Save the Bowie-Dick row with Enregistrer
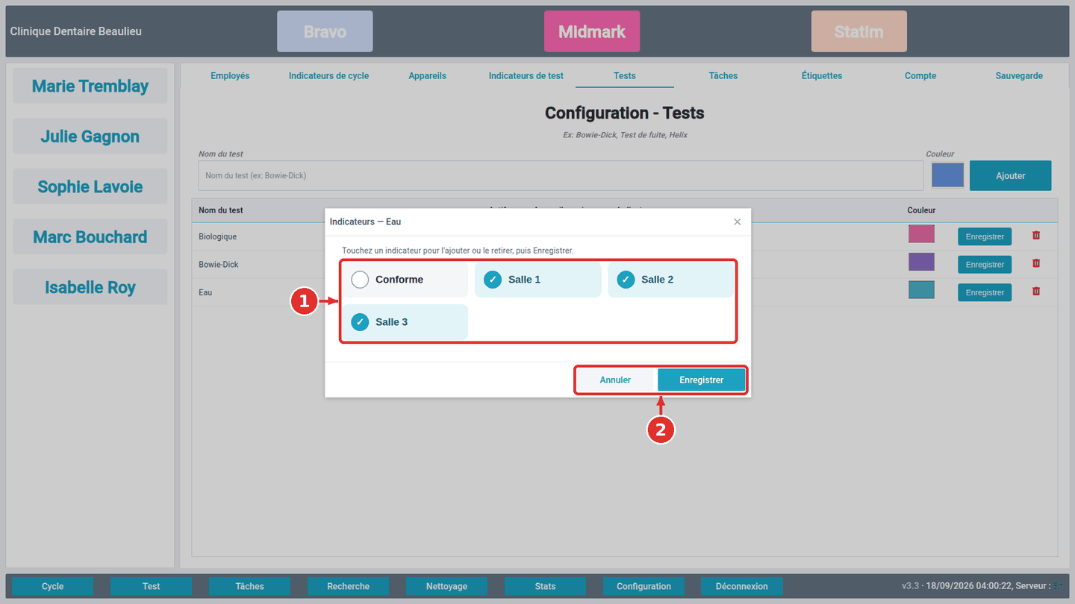 pos(985,265)
